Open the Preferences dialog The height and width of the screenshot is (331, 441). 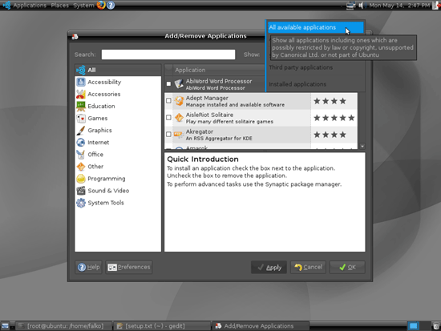pyautogui.click(x=129, y=267)
